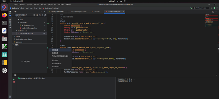
Task: Open Terminal from the Ubuntu dock
Action: click(x=4, y=23)
